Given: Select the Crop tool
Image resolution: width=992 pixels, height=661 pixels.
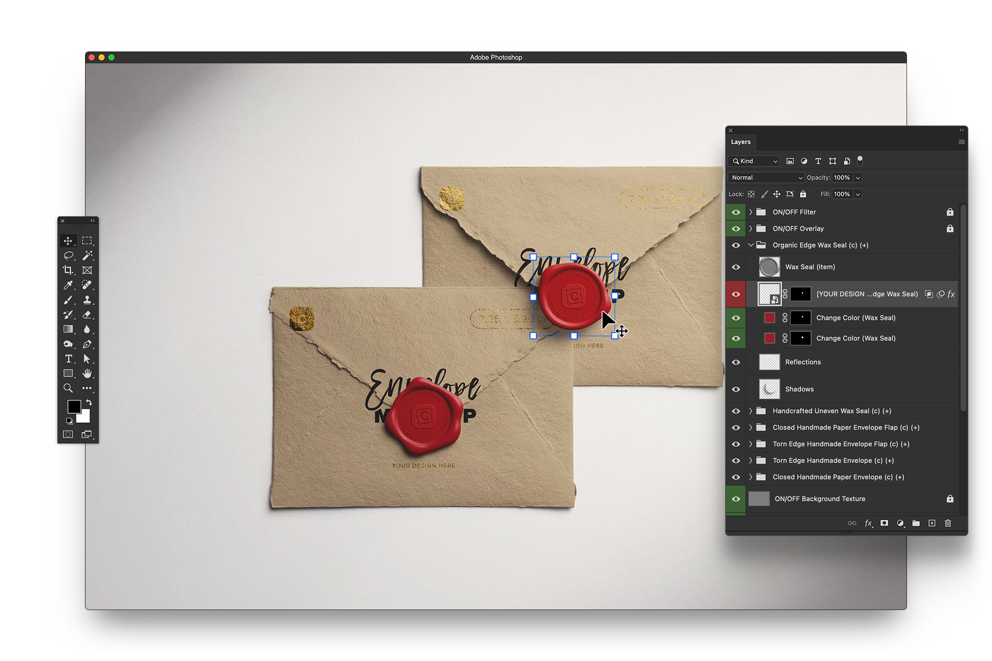Looking at the screenshot, I should click(x=68, y=270).
